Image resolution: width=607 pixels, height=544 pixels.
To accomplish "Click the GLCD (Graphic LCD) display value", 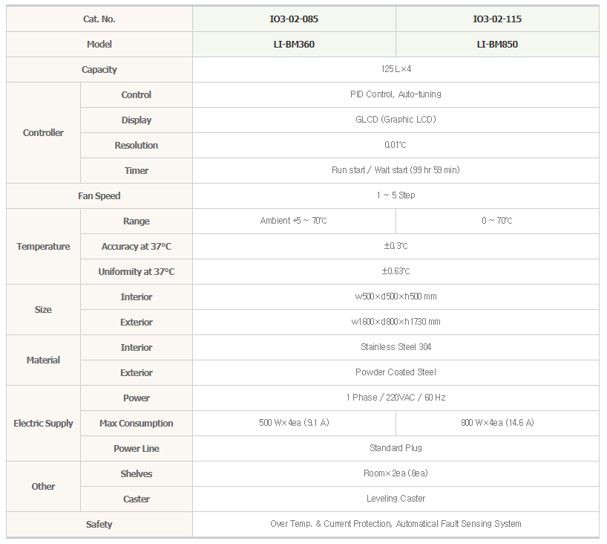I will 396,120.
